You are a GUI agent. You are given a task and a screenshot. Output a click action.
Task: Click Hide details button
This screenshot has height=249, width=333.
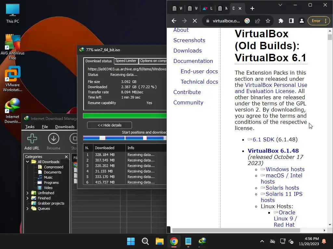(110, 125)
